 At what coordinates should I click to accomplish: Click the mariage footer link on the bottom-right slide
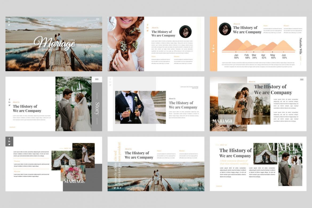[219, 186]
